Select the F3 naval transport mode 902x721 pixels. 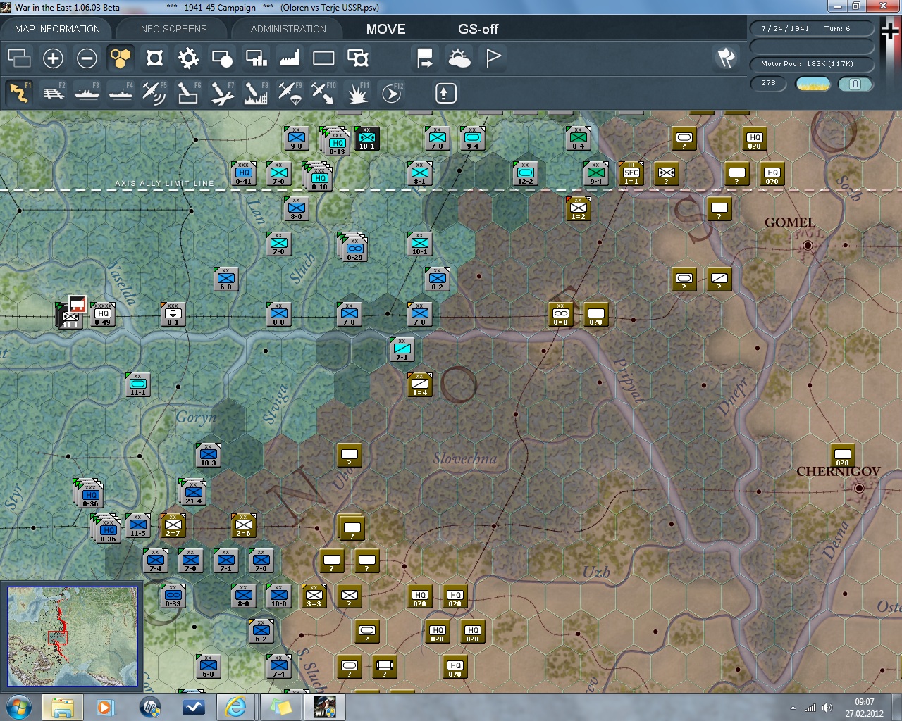(x=87, y=93)
